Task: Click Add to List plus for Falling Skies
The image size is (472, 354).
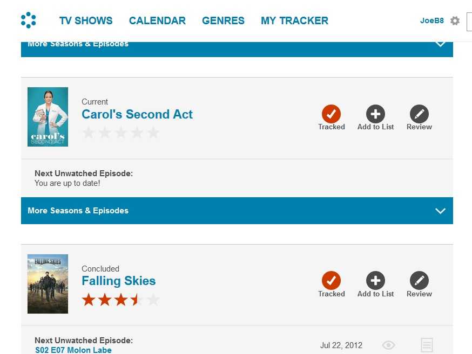Action: pyautogui.click(x=375, y=281)
